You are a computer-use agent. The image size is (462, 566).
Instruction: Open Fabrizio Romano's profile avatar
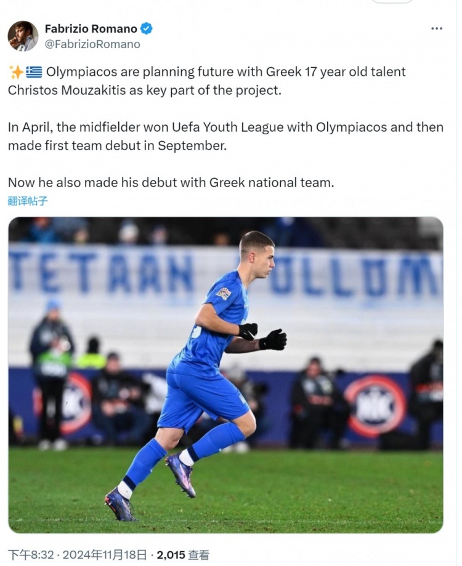pyautogui.click(x=23, y=36)
